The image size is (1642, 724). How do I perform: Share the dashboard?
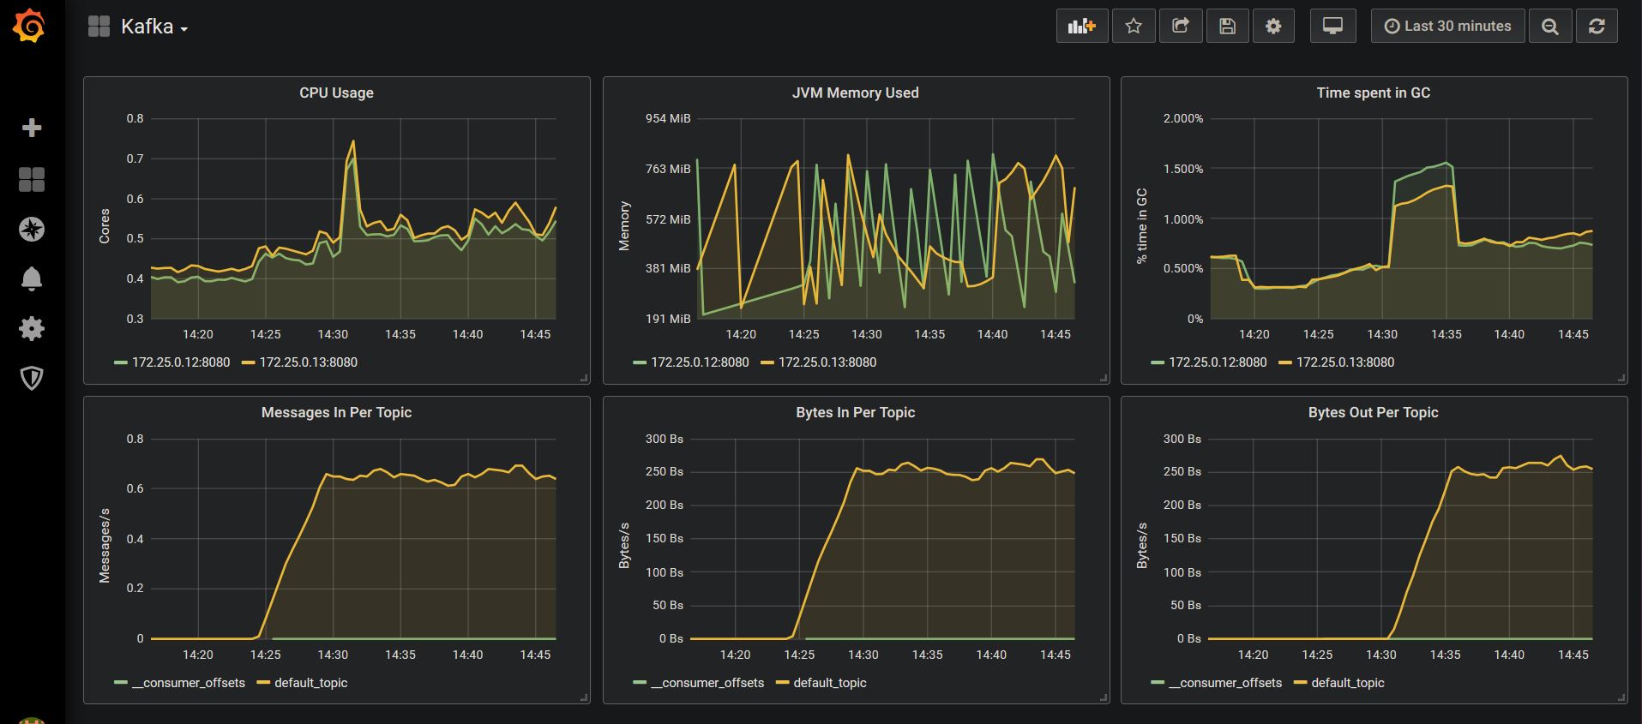(x=1181, y=26)
